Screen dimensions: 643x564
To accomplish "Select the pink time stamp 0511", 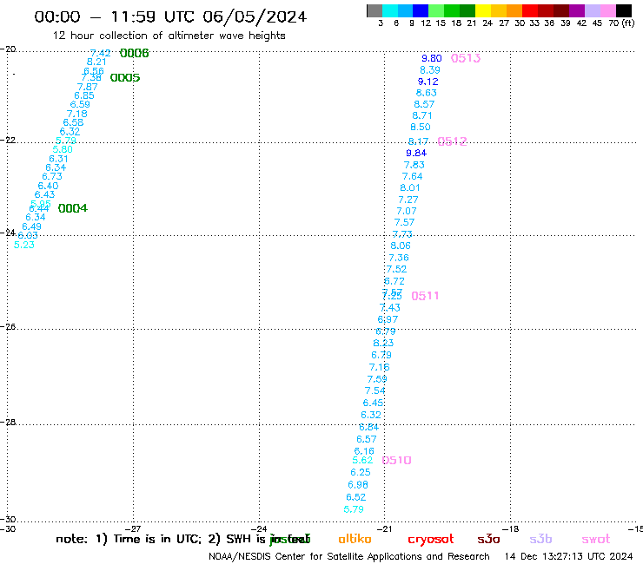I will [x=425, y=296].
